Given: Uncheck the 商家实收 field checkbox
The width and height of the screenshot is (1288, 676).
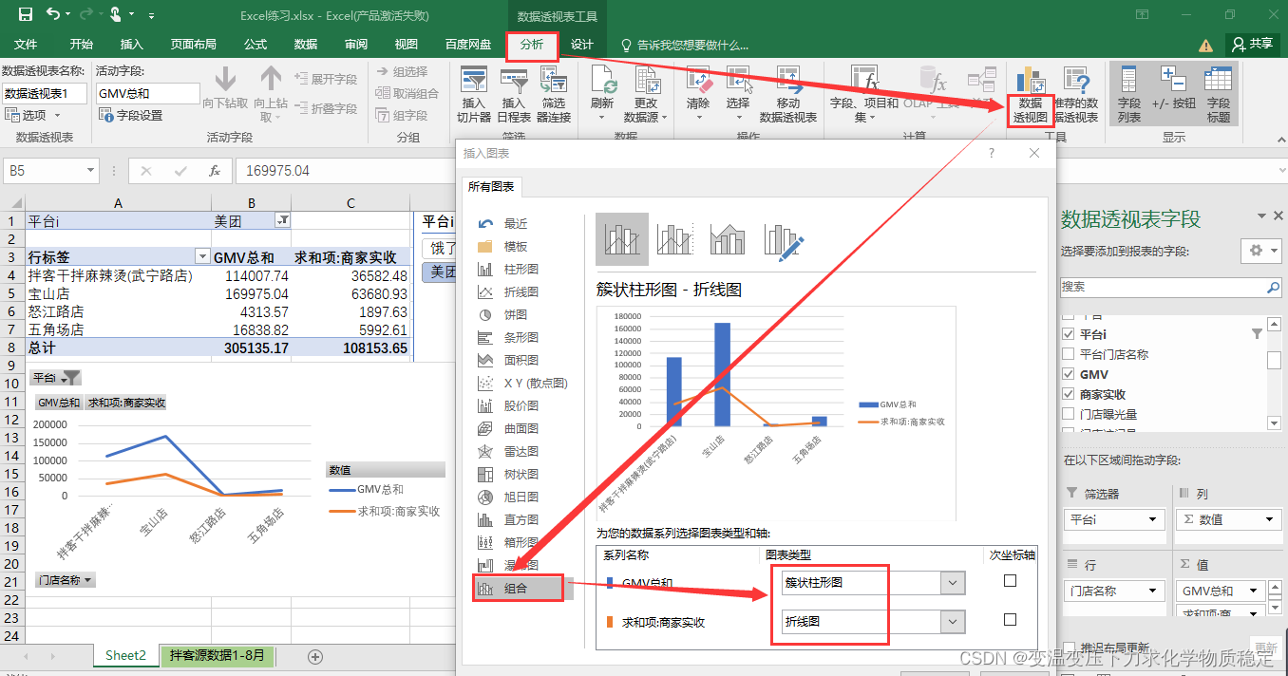Looking at the screenshot, I should click(1069, 394).
